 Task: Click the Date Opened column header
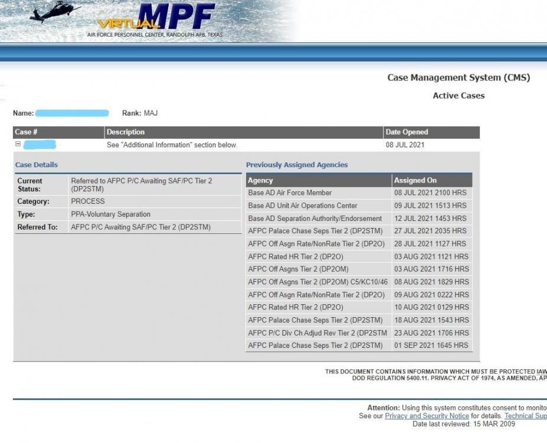click(x=407, y=132)
